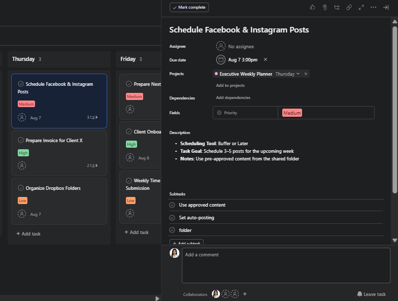Click the Medium priority tag in Fields
The height and width of the screenshot is (301, 398).
pos(292,113)
